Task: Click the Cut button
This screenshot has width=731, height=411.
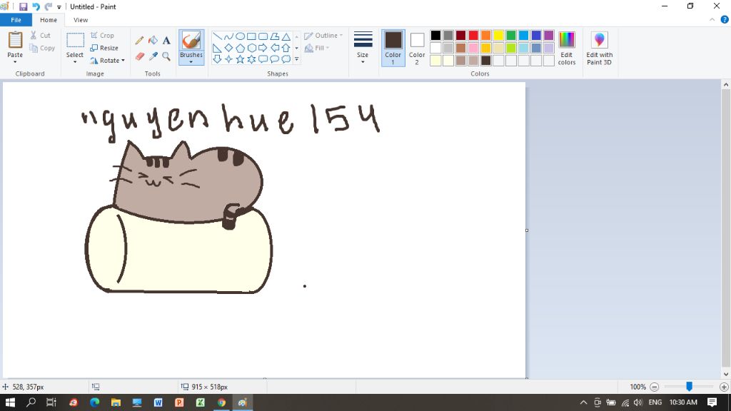Action: coord(40,36)
